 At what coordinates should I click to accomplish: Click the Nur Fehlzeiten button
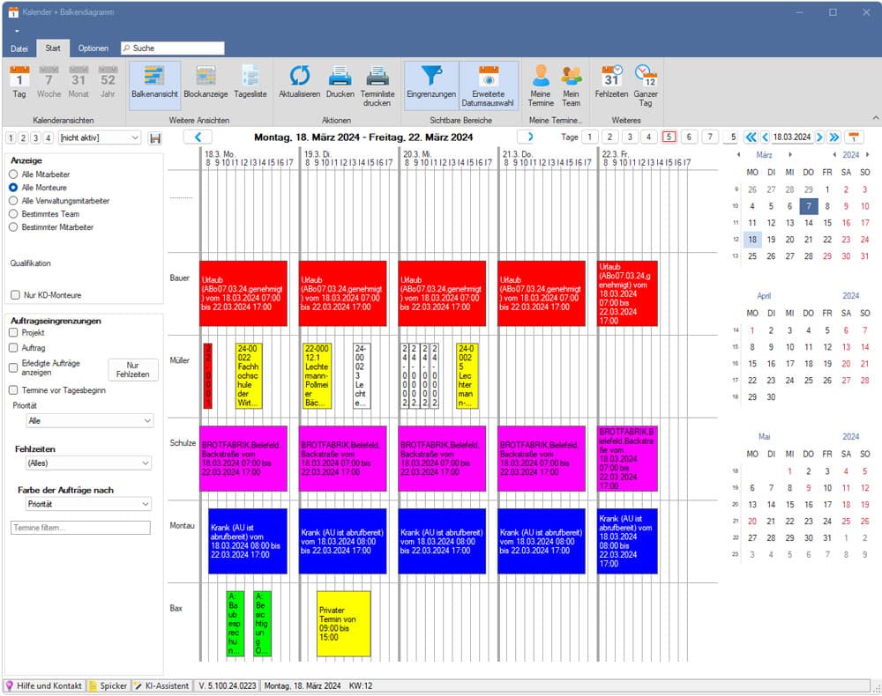[x=132, y=370]
